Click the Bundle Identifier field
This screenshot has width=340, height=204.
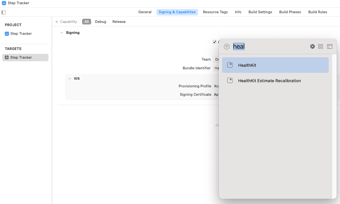click(x=216, y=68)
